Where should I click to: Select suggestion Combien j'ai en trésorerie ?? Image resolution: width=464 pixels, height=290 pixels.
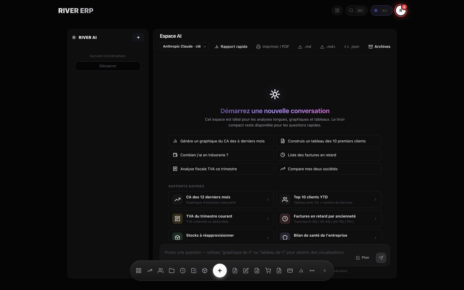coord(221,155)
